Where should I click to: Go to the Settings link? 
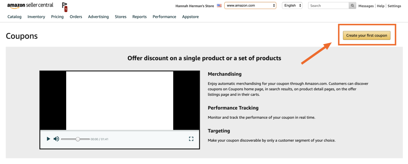tap(394, 6)
